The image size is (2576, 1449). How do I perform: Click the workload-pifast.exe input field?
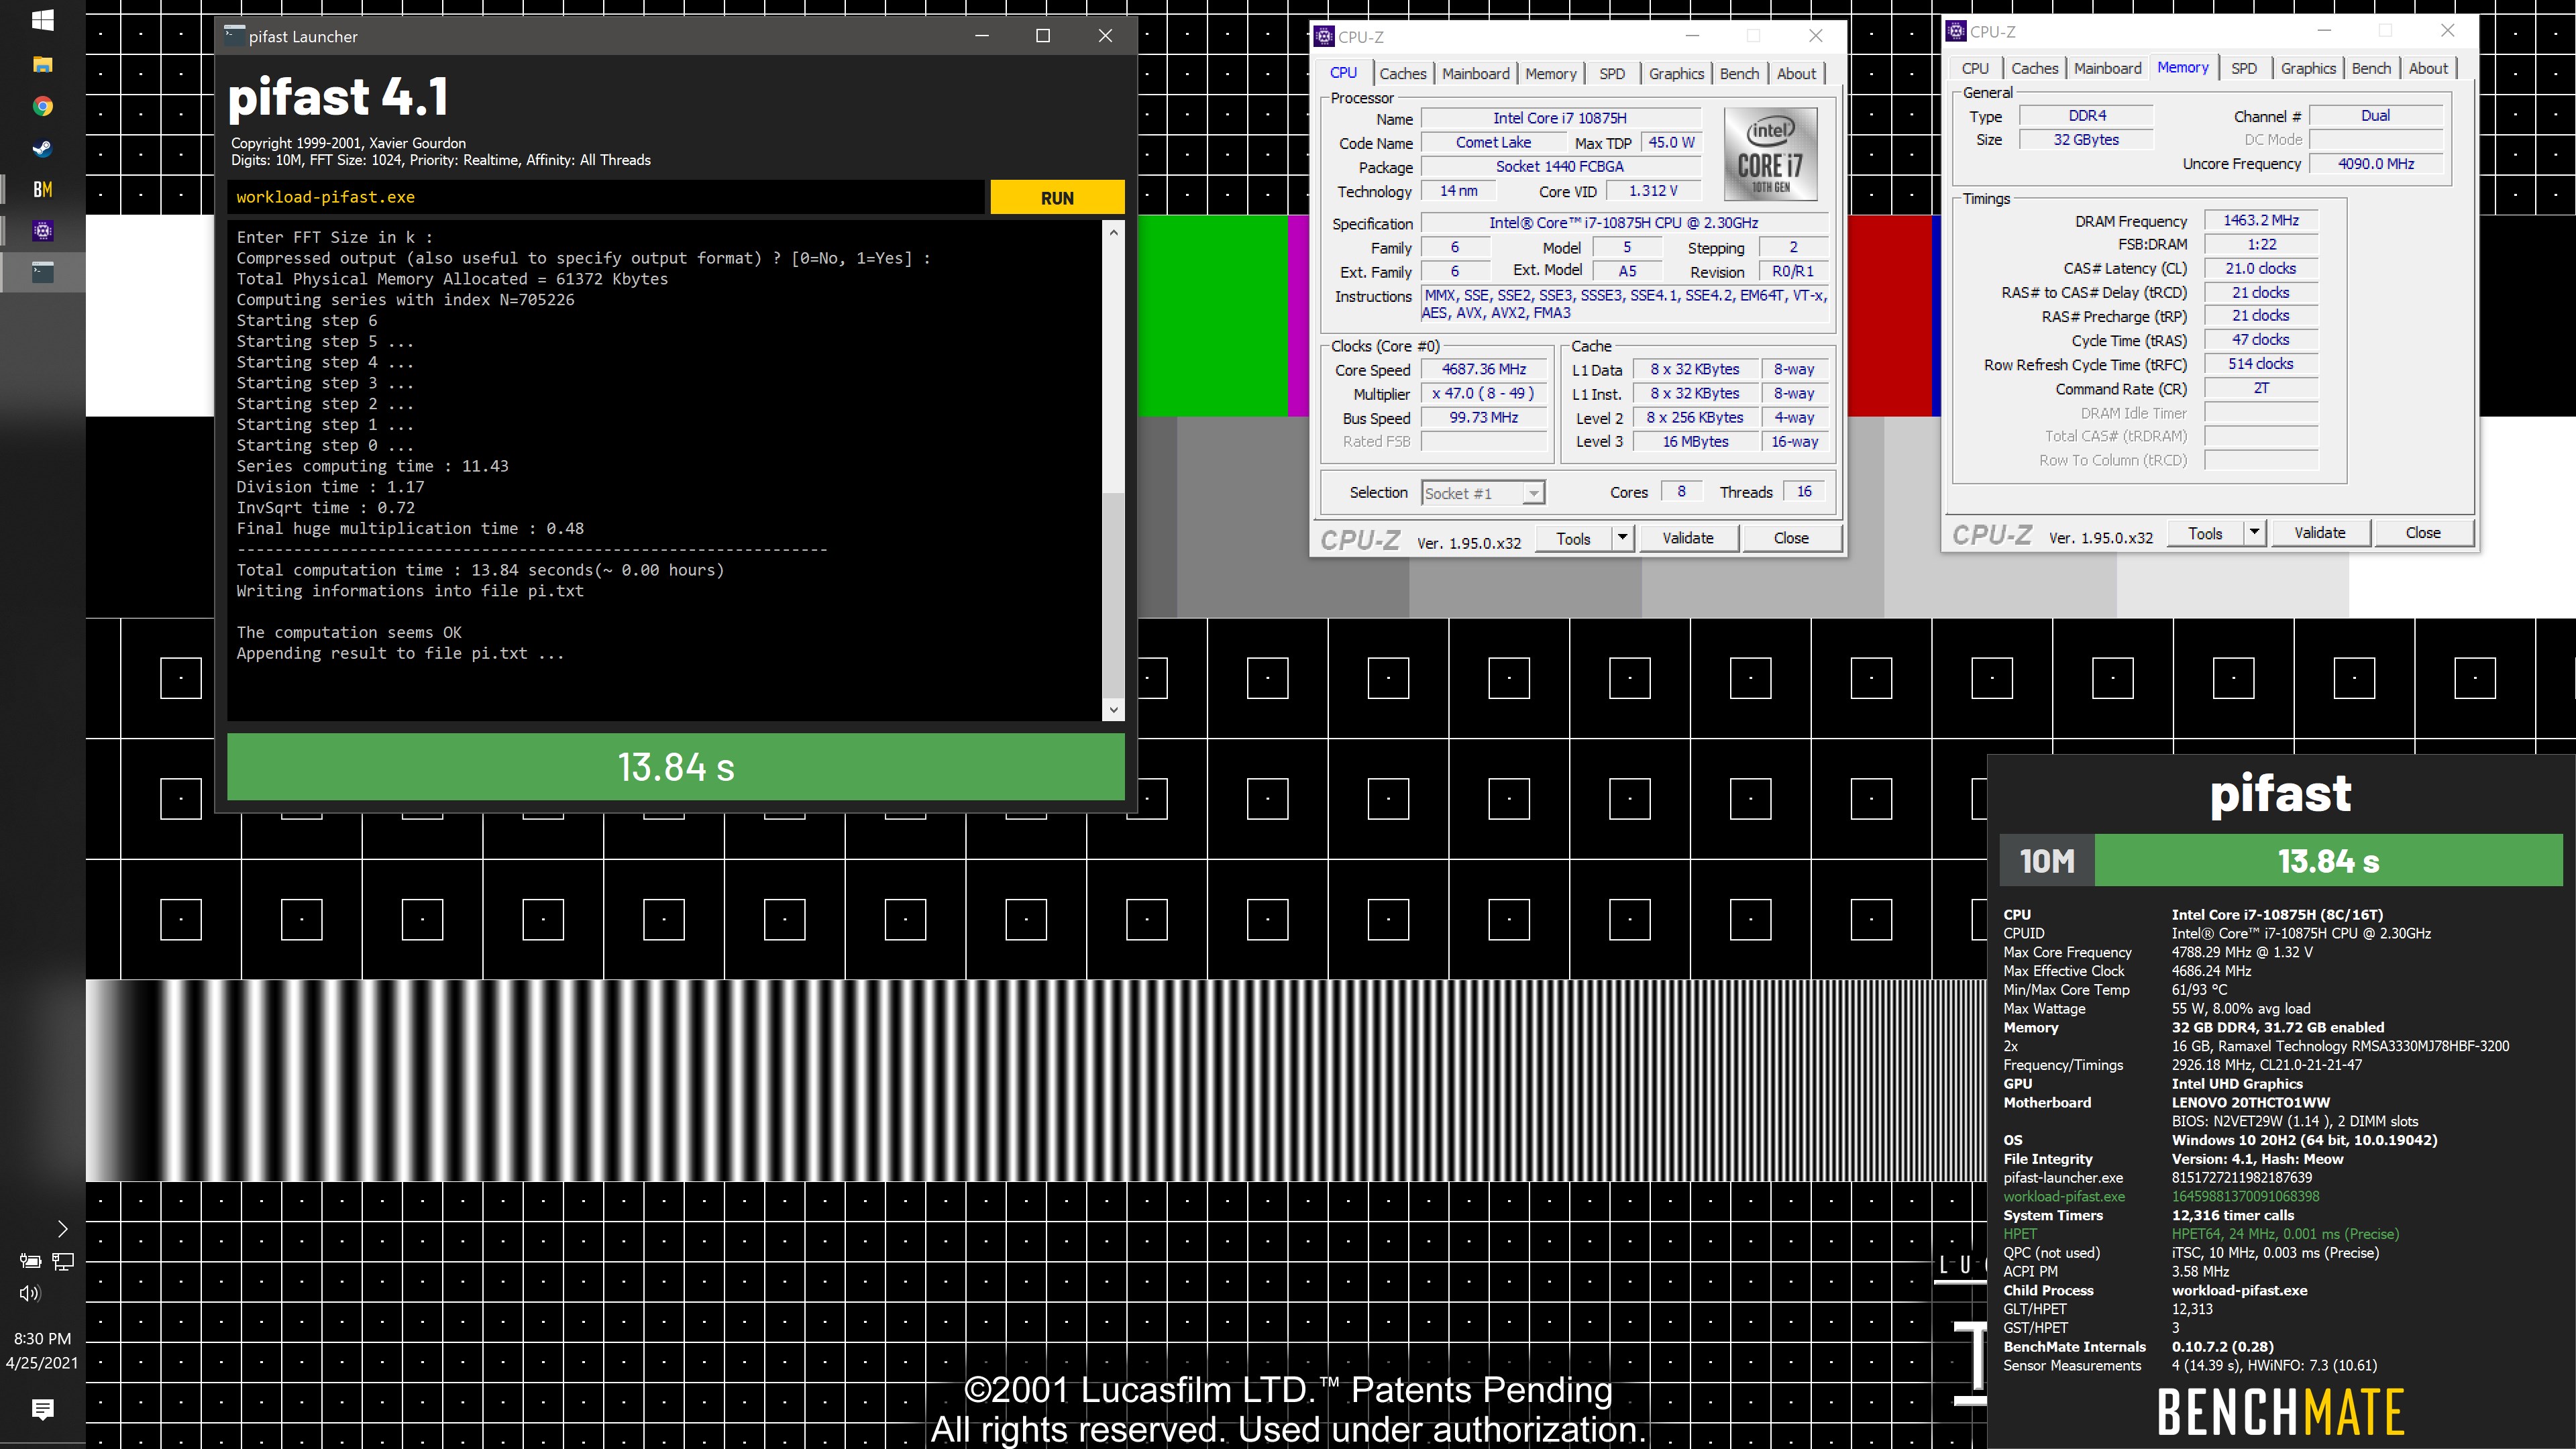coord(606,197)
